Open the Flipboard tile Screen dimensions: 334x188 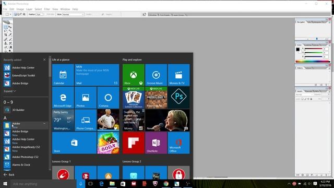pos(134,143)
